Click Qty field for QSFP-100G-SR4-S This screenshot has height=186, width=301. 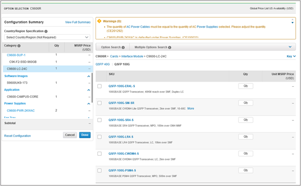(246, 120)
